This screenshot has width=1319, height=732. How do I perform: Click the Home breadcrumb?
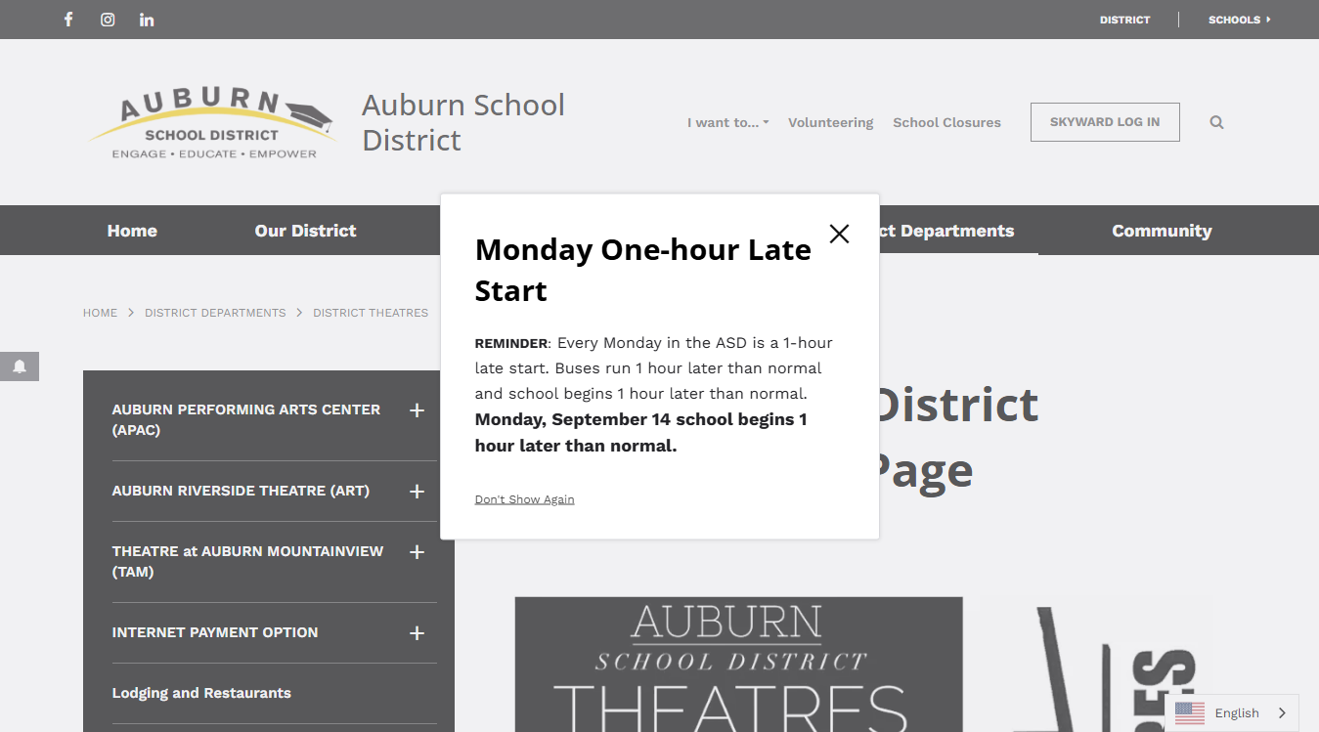click(x=100, y=313)
